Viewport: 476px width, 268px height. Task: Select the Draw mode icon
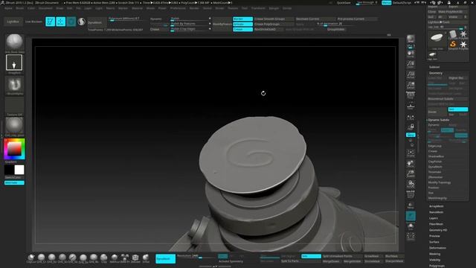coord(61,22)
